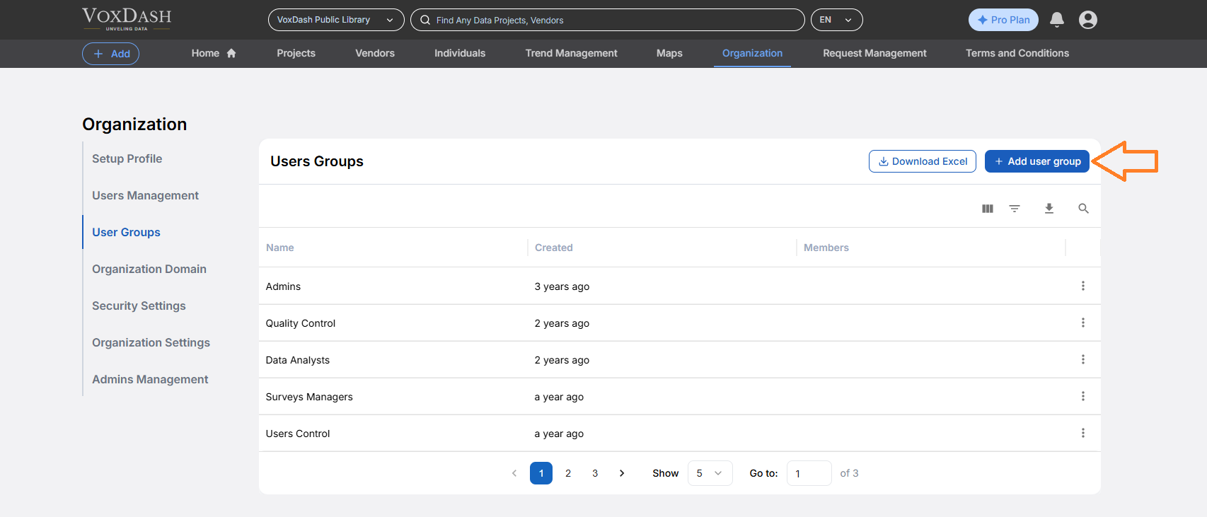The height and width of the screenshot is (517, 1207).
Task: Expand the VoxDash Public Library dropdown
Action: (x=336, y=20)
